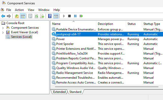Click the Component Services title bar app icon
Image resolution: width=163 pixels, height=100 pixels.
[x=4, y=3]
